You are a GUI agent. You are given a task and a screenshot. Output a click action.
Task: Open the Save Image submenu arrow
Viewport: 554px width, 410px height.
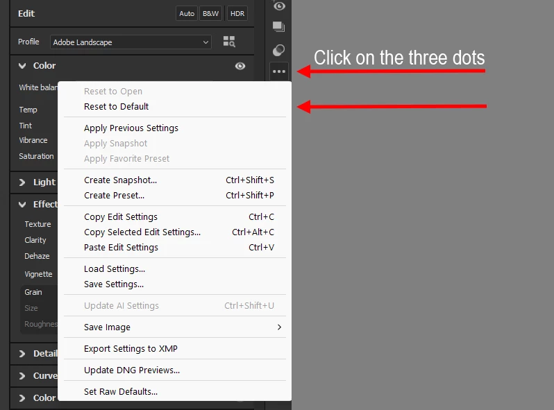(x=279, y=327)
